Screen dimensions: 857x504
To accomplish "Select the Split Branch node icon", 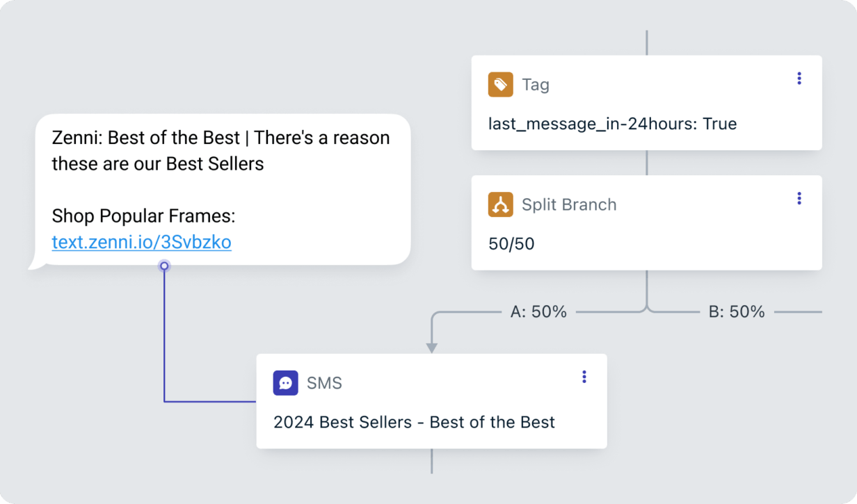I will click(499, 204).
